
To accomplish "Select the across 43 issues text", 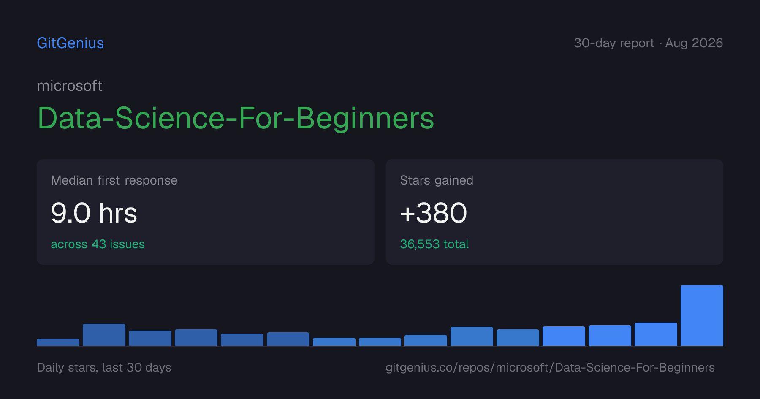I will [x=98, y=244].
